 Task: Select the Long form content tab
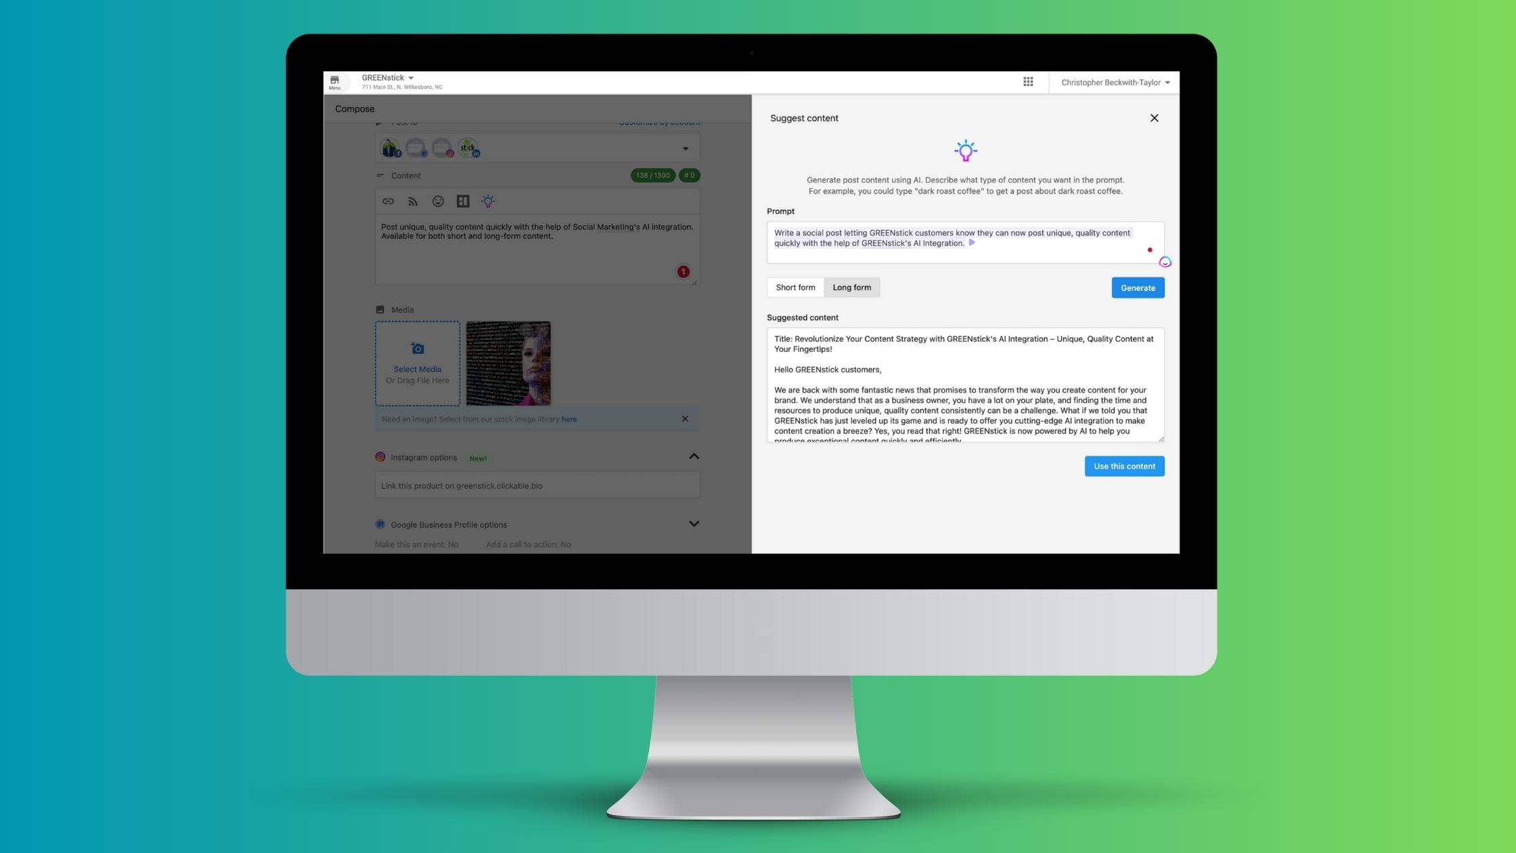click(x=851, y=288)
